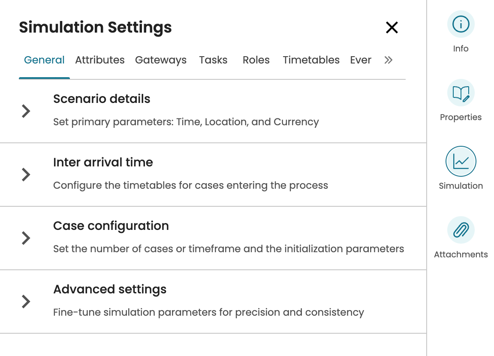This screenshot has height=356, width=494.
Task: Open the Info panel icon
Action: tap(461, 24)
